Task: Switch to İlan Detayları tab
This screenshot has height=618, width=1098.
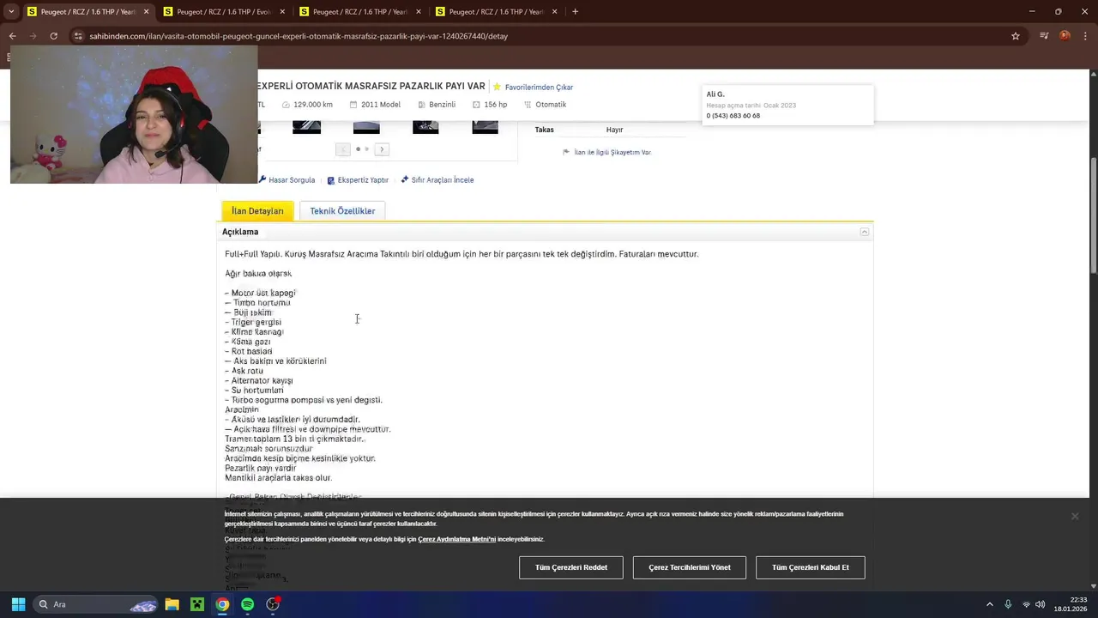Action: (x=257, y=211)
